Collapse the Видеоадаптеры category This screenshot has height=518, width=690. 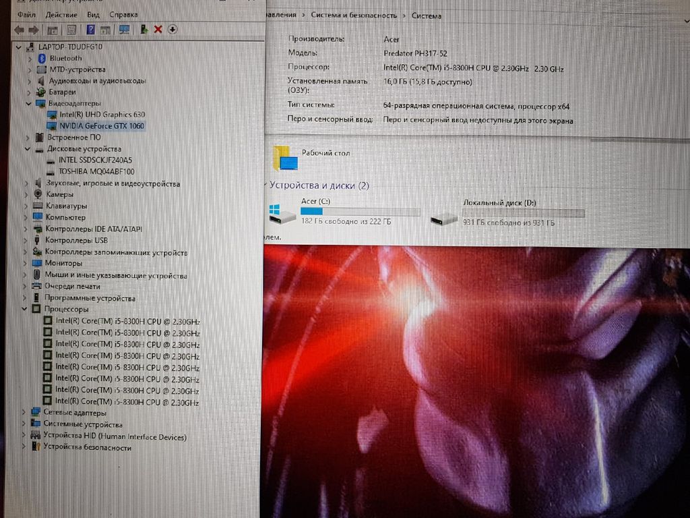(x=28, y=103)
